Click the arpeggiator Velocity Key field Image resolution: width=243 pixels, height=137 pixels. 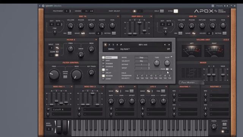141,61
